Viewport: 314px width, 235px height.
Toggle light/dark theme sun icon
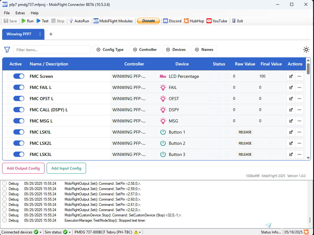tap(306, 50)
